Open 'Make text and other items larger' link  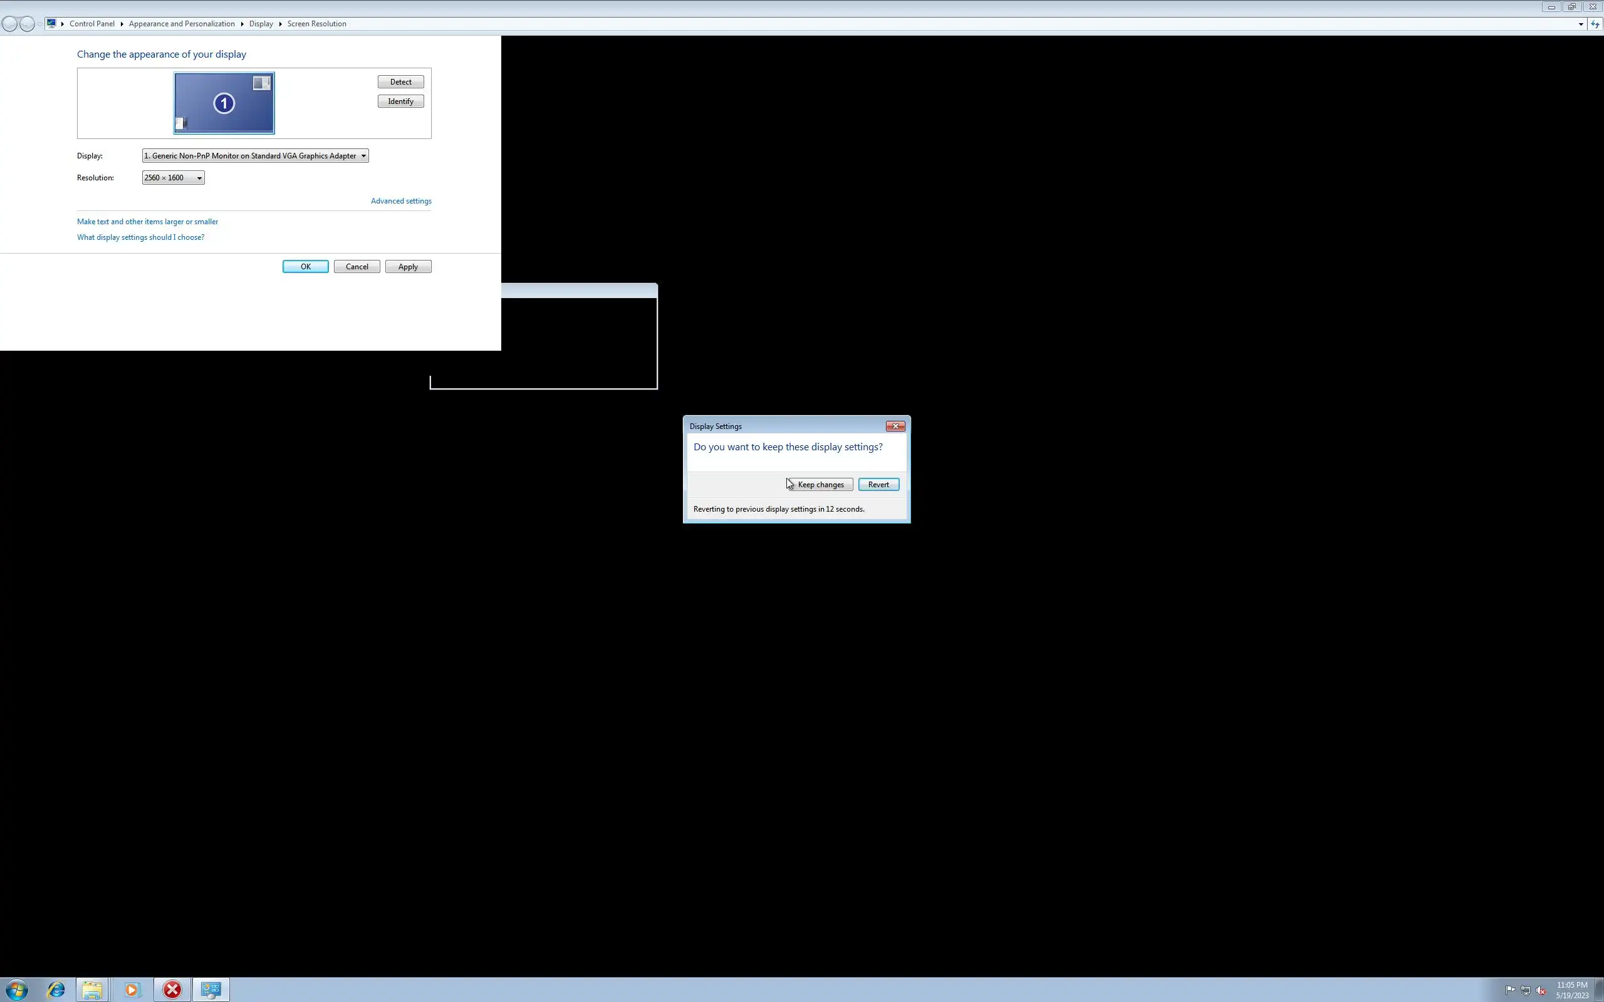point(147,221)
